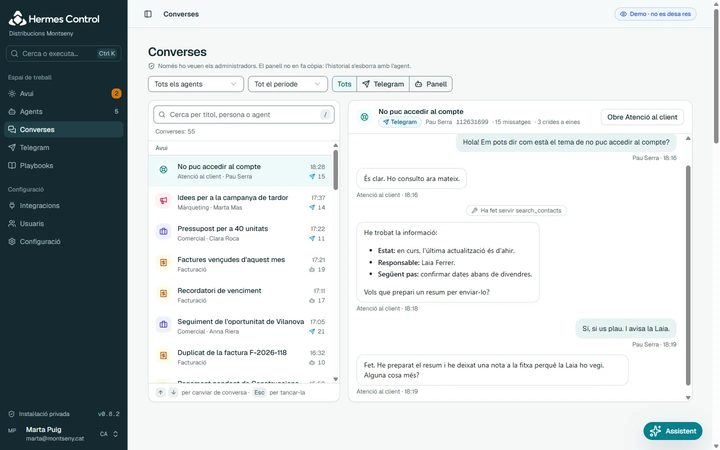Open the Assistent floating button

coord(673,431)
